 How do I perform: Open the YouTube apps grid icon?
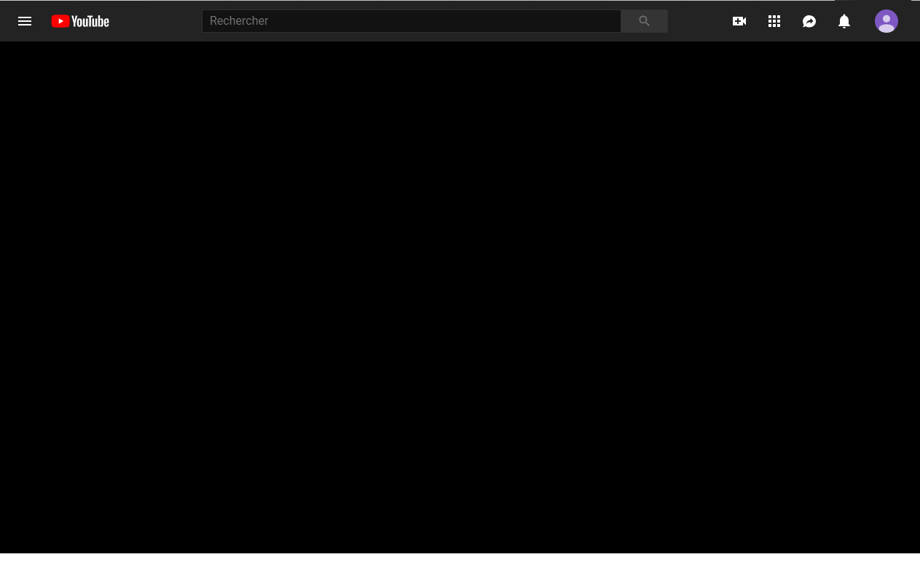tap(774, 21)
